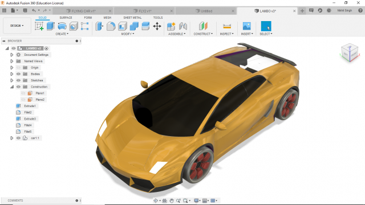Activate the Select tool icon
Screen dimensions: 365x205
266,26
